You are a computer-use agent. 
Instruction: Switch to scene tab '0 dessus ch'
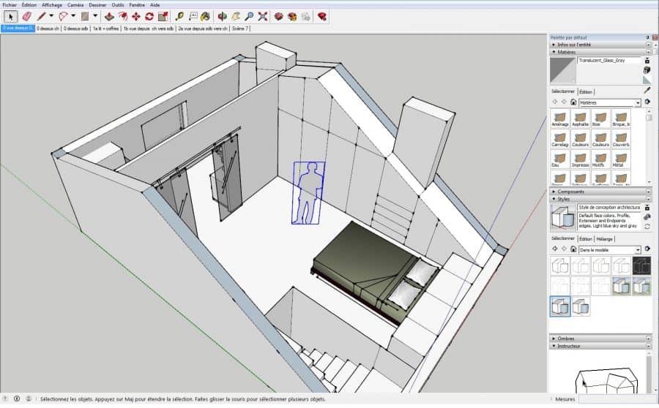click(x=48, y=29)
